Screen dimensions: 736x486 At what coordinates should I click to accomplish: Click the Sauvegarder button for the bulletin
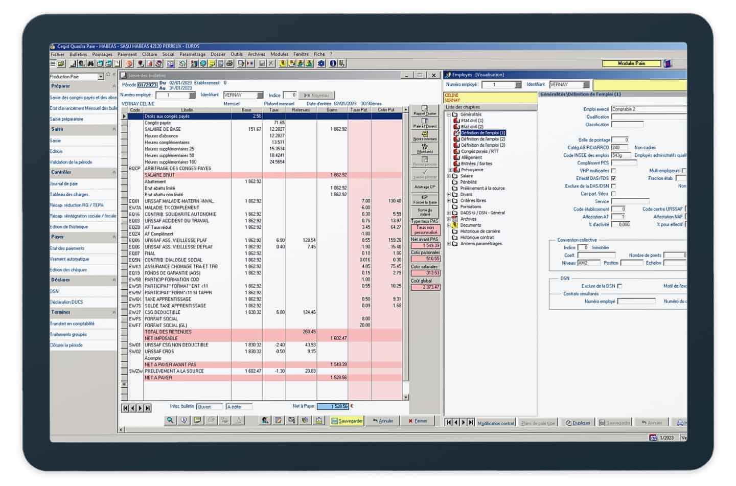[347, 421]
